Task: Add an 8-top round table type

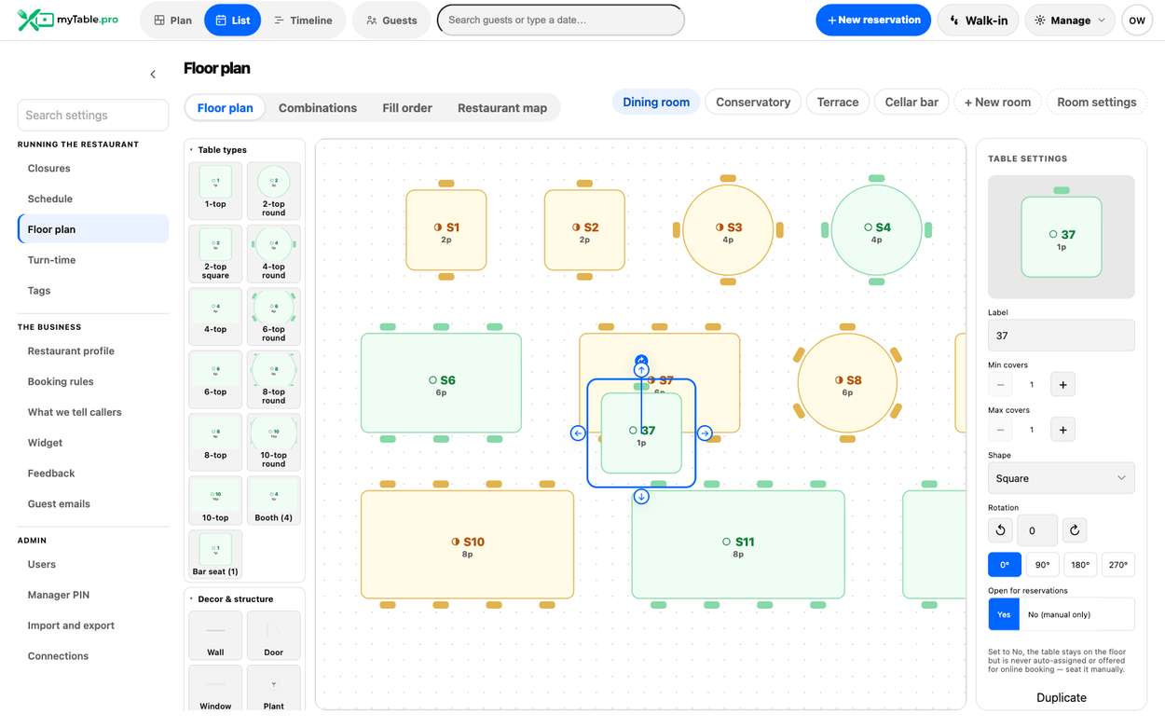Action: [x=273, y=379]
